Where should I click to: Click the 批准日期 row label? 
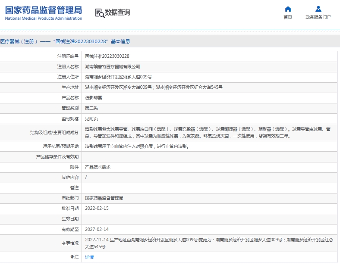[x=70, y=208]
